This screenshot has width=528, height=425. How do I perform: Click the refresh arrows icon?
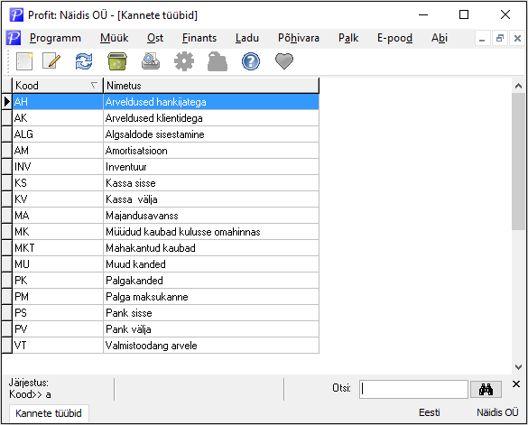point(84,61)
